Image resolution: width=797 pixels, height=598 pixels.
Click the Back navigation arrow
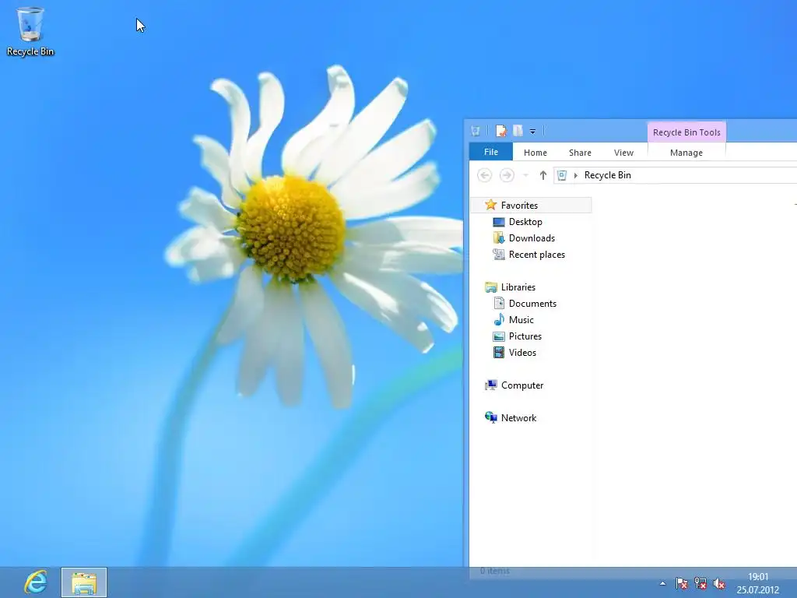coord(484,175)
